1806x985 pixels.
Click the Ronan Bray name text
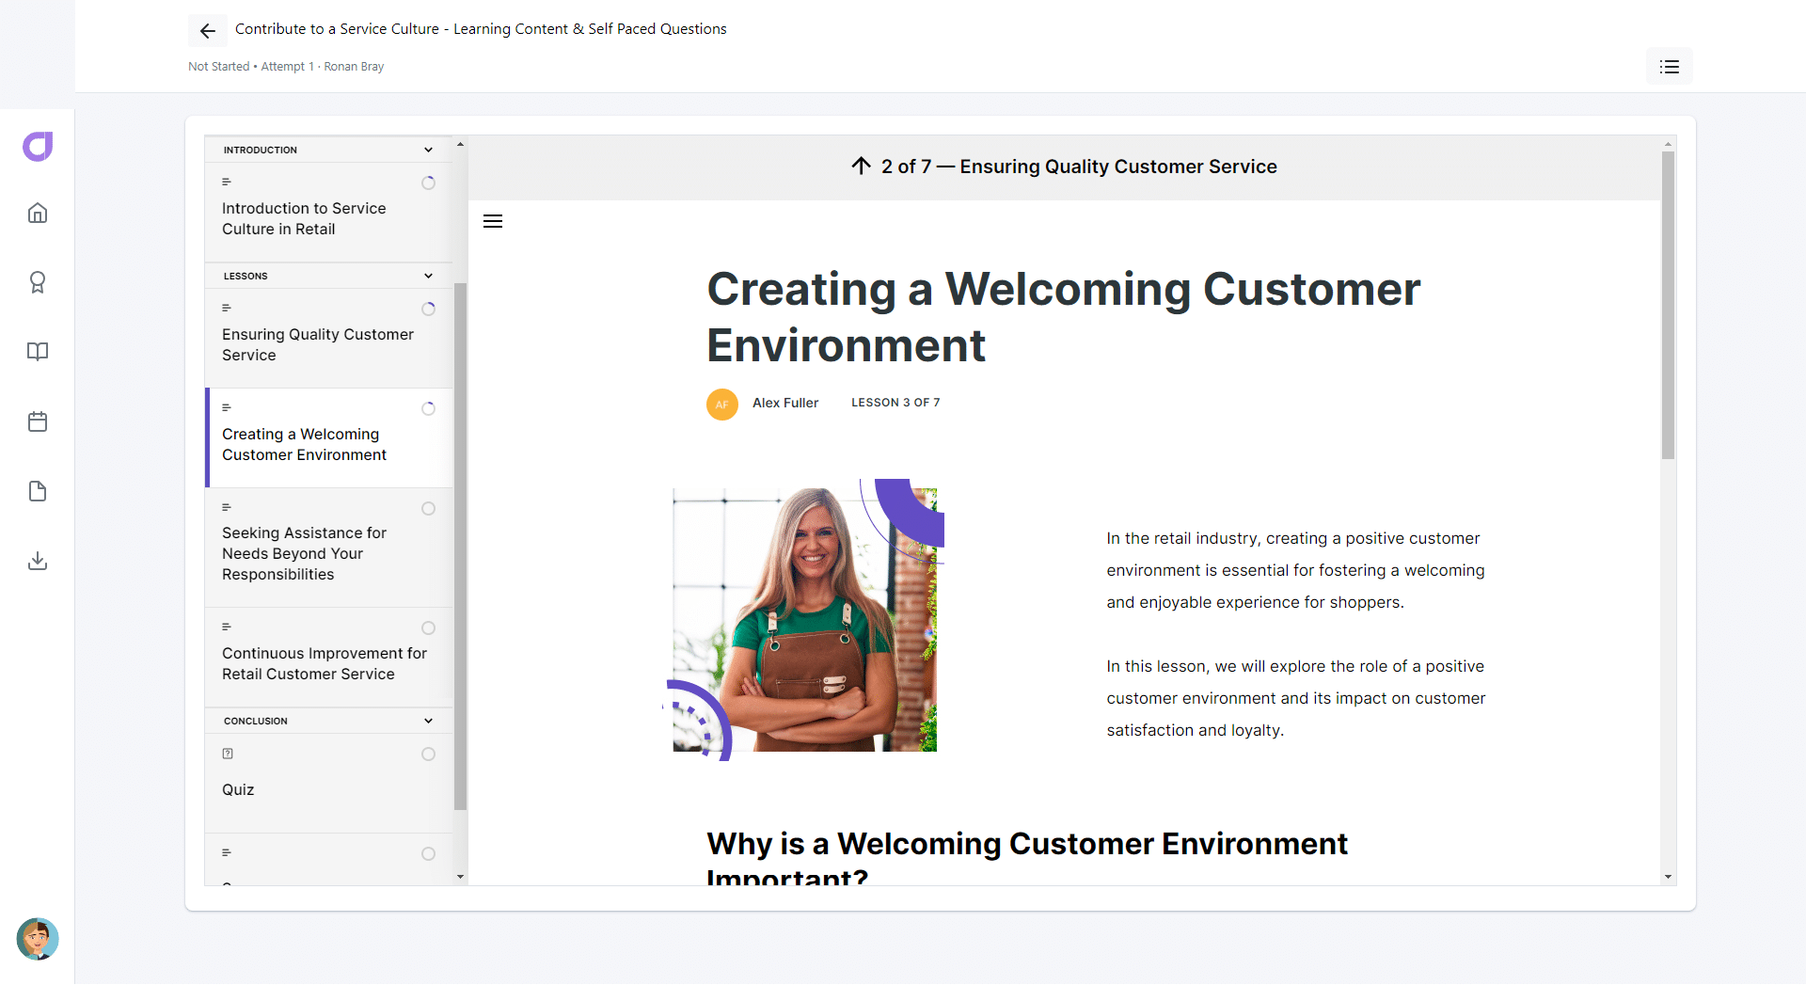(354, 67)
